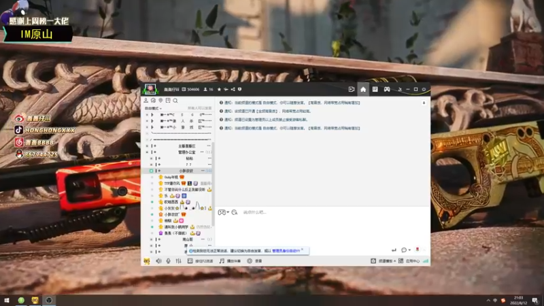Click the online member count 16
544x306 pixels.
[x=208, y=89]
